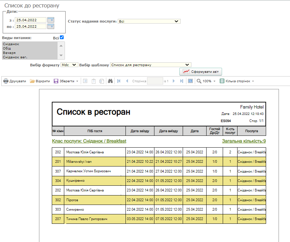This screenshot has height=242, width=290.
Task: Toggle the Всі meal types checkbox
Action: tap(62, 38)
